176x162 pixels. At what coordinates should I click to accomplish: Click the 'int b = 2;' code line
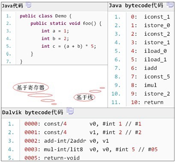(x=55, y=38)
